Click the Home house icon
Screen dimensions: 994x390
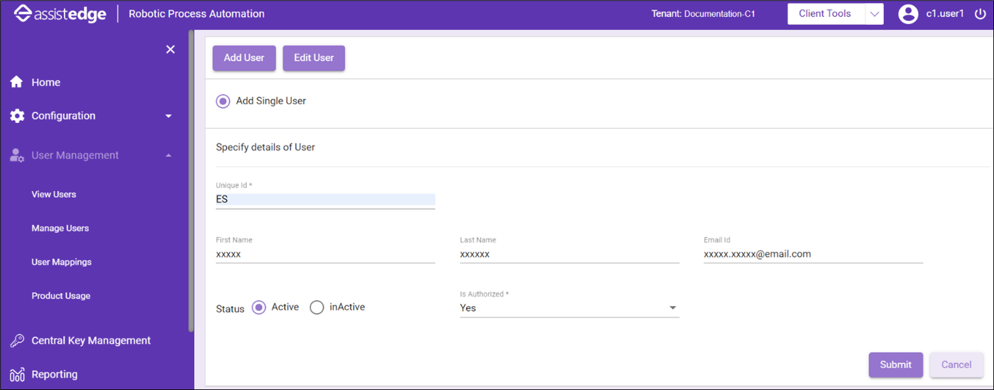17,82
